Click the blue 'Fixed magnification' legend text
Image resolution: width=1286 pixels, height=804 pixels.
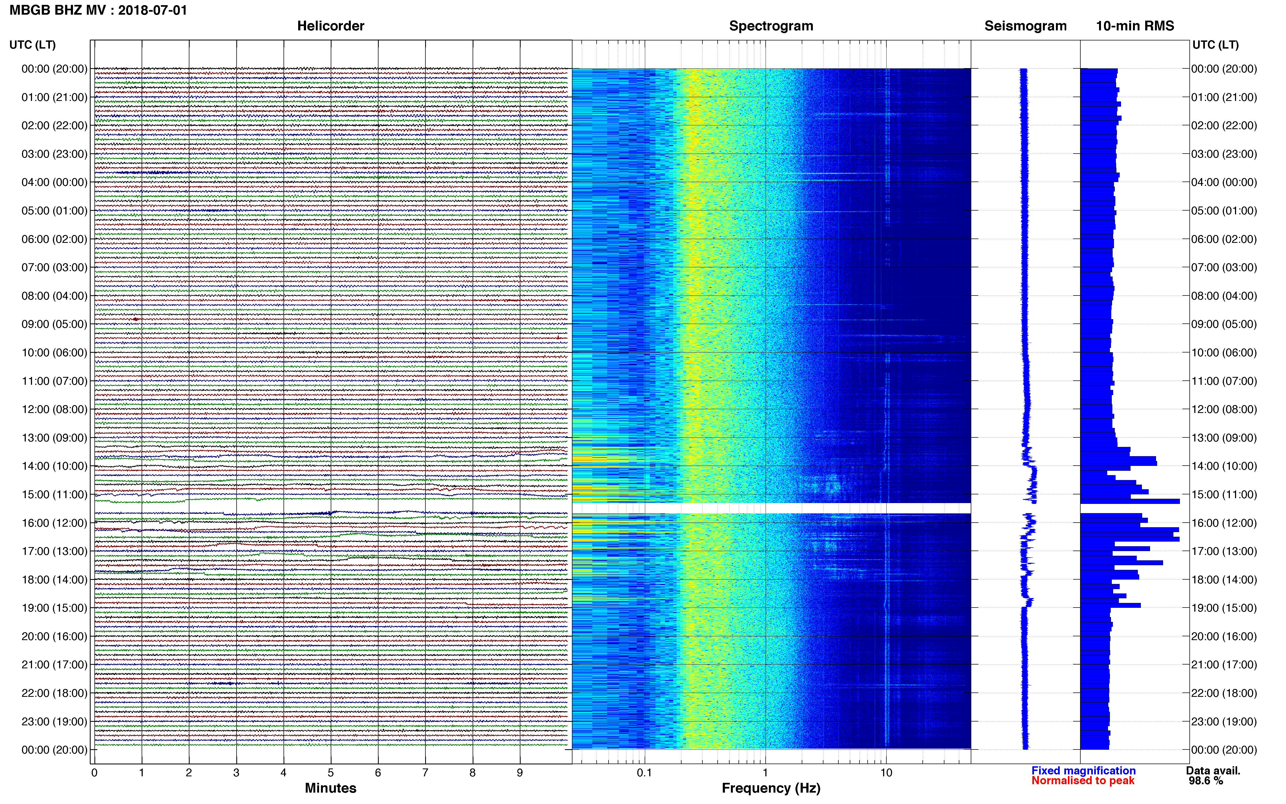pyautogui.click(x=1083, y=771)
